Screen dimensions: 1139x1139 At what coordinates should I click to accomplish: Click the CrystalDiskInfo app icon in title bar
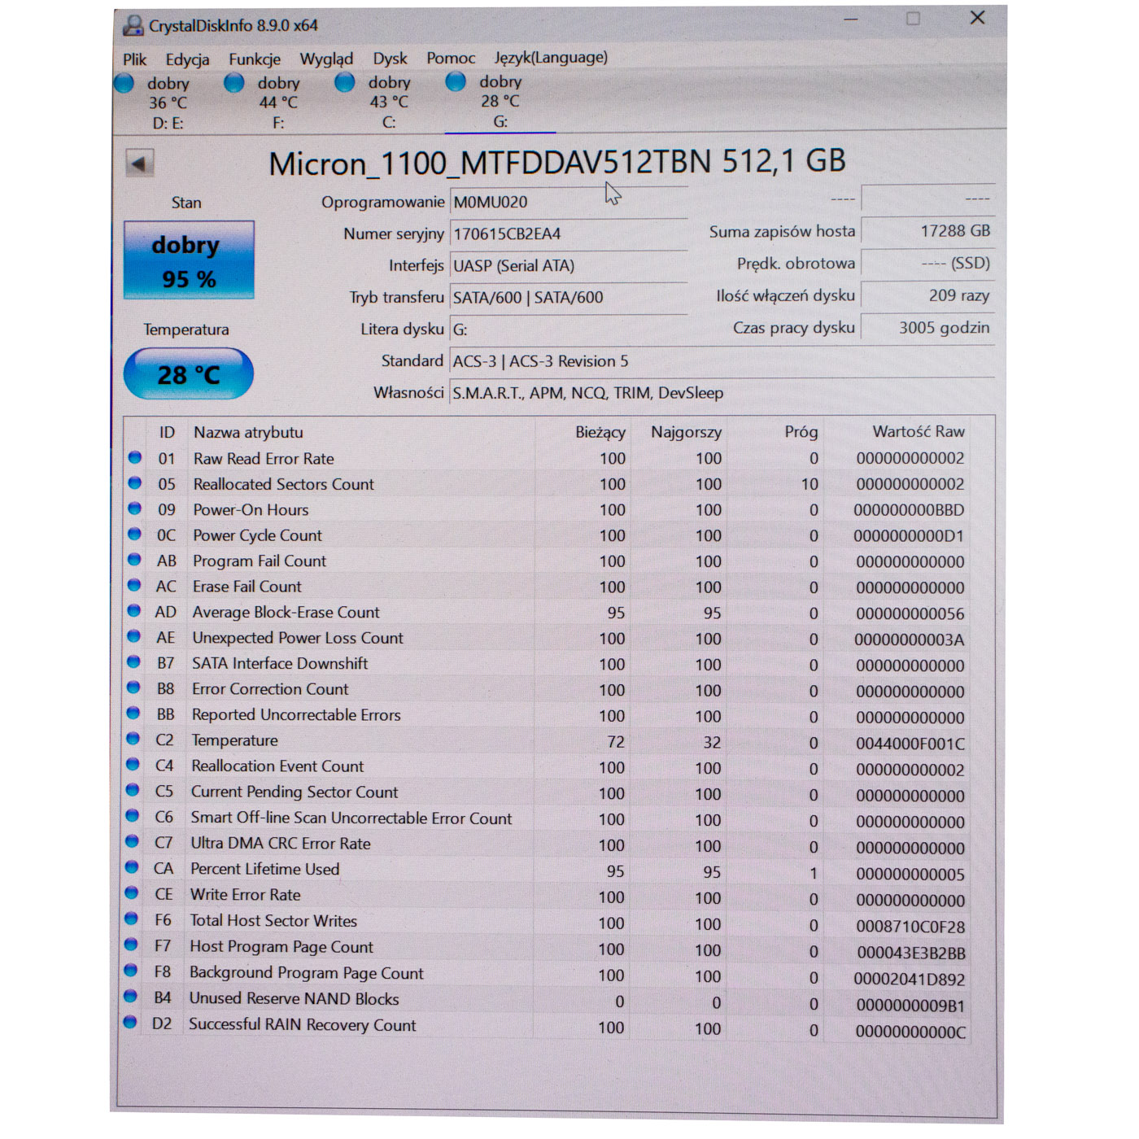click(x=133, y=26)
